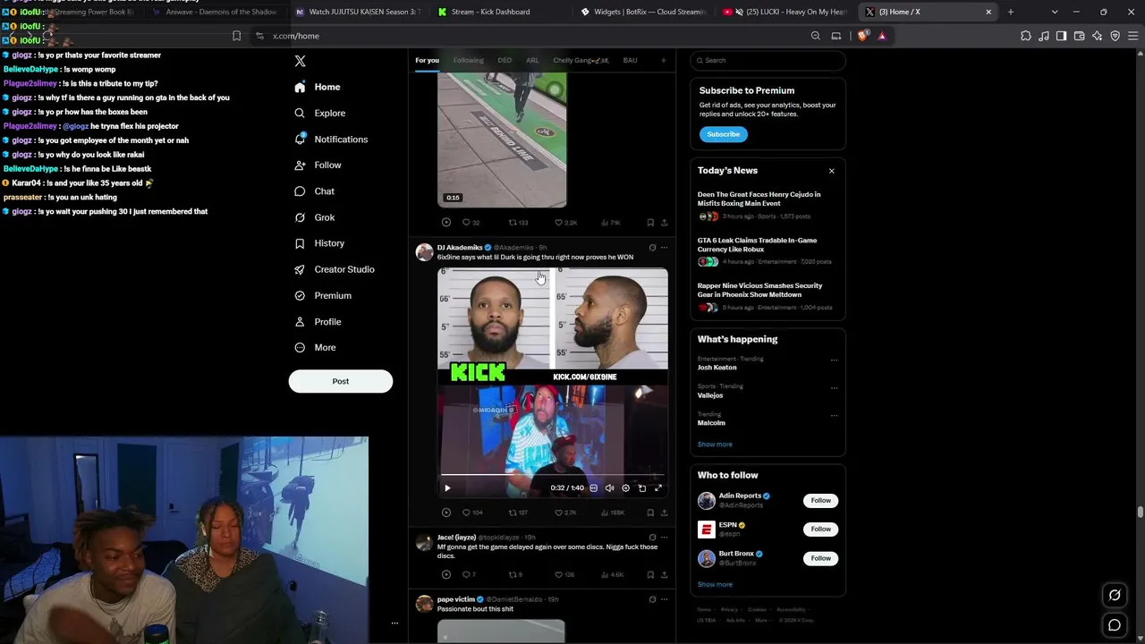Open the floating messages button at bottom right
Screen dimensions: 1145x644
tap(1115, 625)
